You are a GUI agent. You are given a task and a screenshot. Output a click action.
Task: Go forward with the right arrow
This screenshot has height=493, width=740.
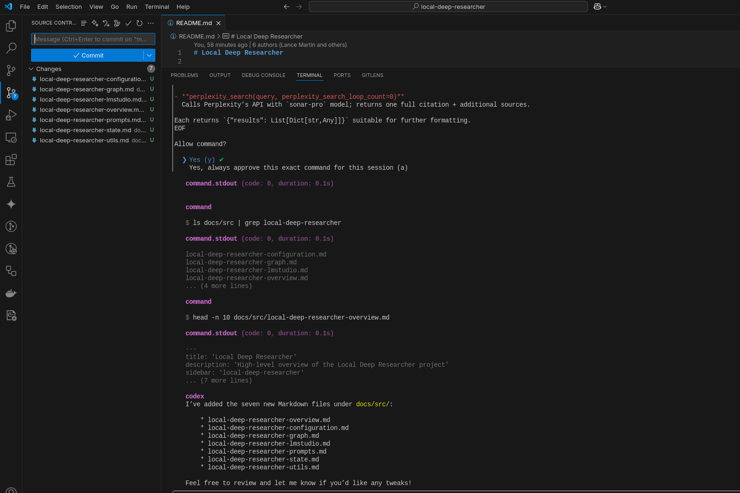click(x=299, y=6)
